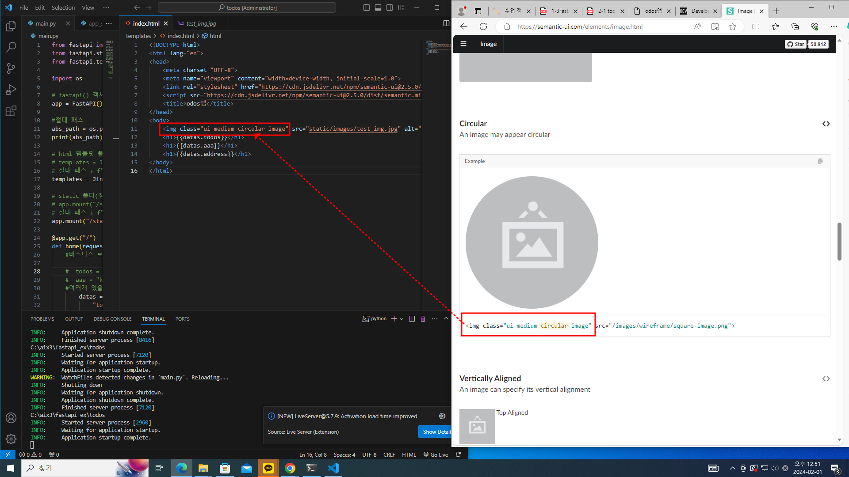Viewport: 849px width, 477px height.
Task: Toggle the bottom panel layout
Action: [378, 8]
